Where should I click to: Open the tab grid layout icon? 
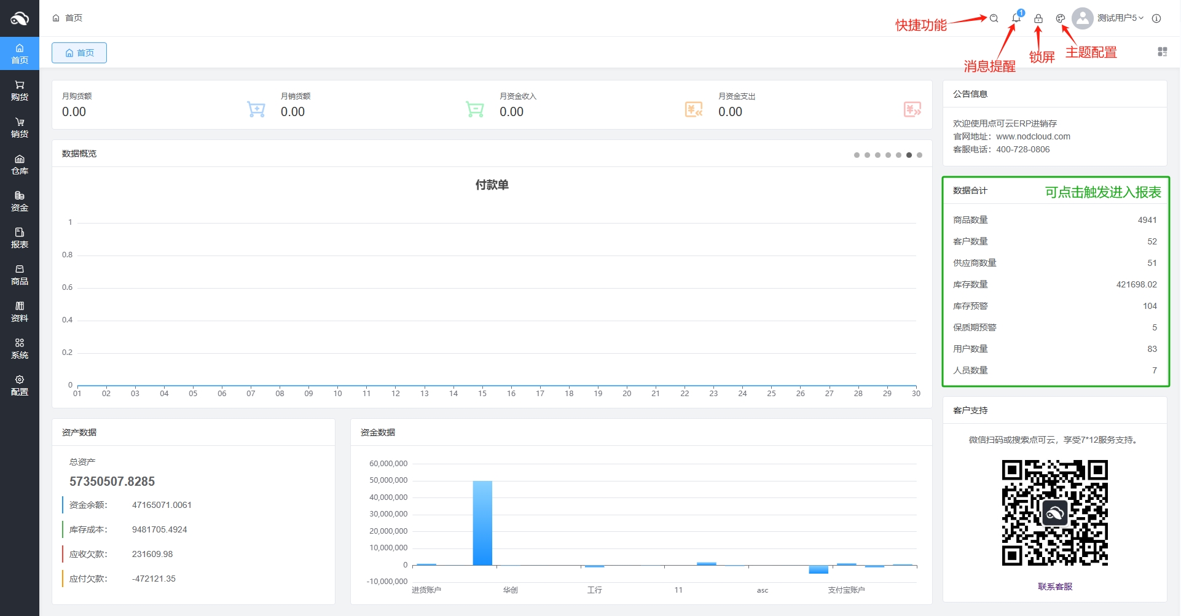click(x=1163, y=52)
